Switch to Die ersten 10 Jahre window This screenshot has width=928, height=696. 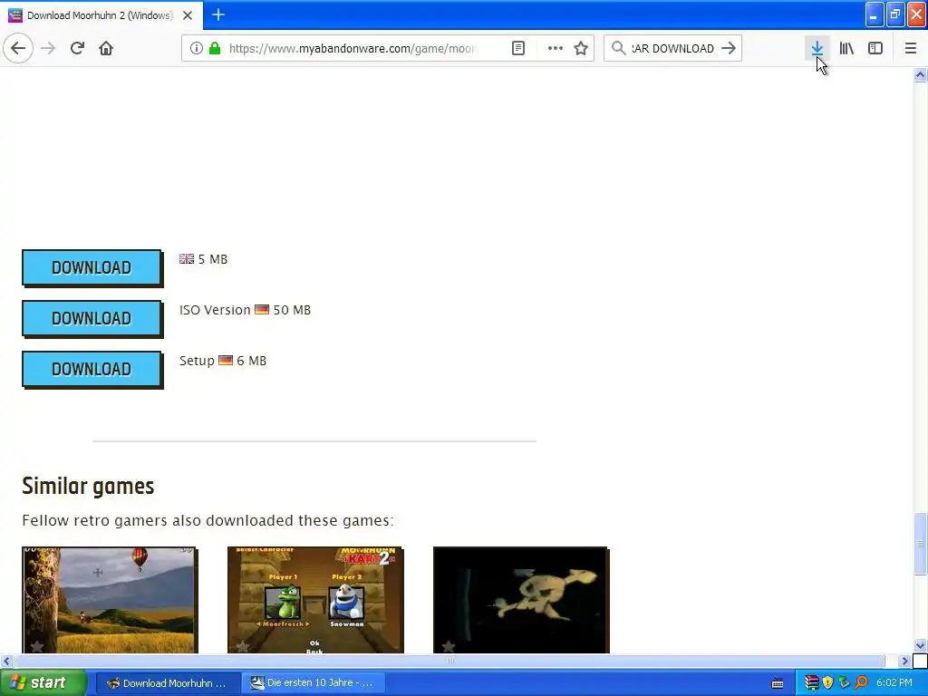point(314,683)
